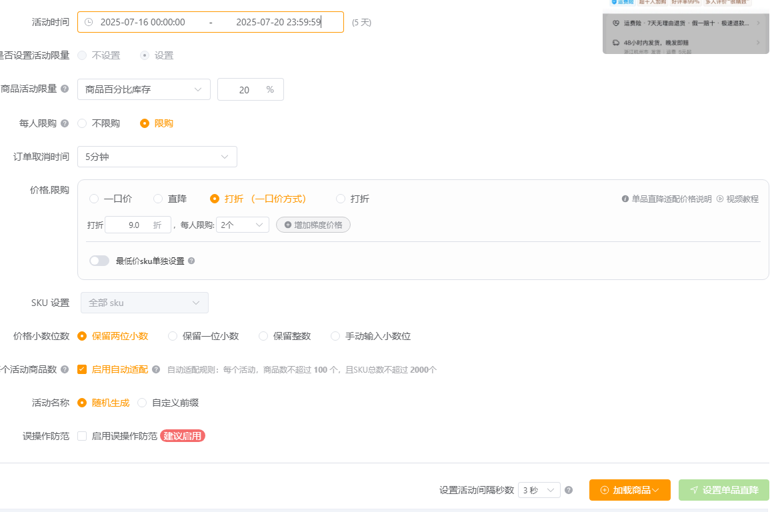Open the 商品活动限量 help icon
This screenshot has height=512, width=778.
point(65,89)
